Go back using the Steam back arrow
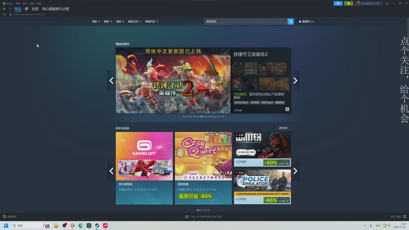The width and height of the screenshot is (409, 230). point(4,9)
